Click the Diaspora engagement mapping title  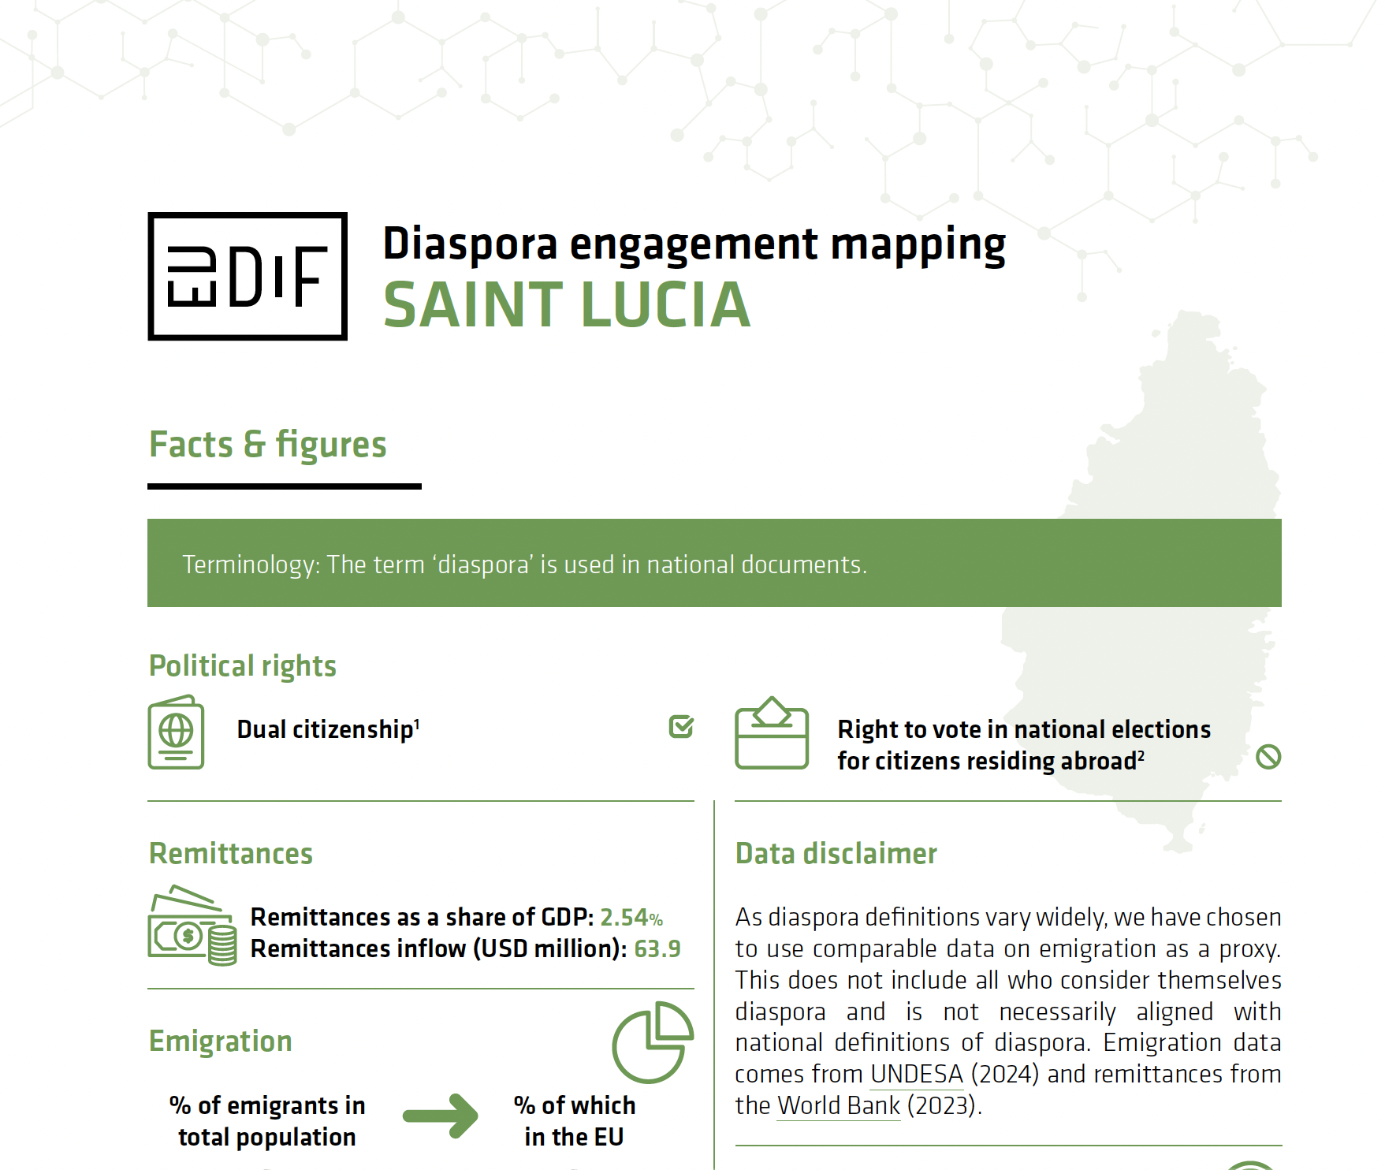pos(694,244)
